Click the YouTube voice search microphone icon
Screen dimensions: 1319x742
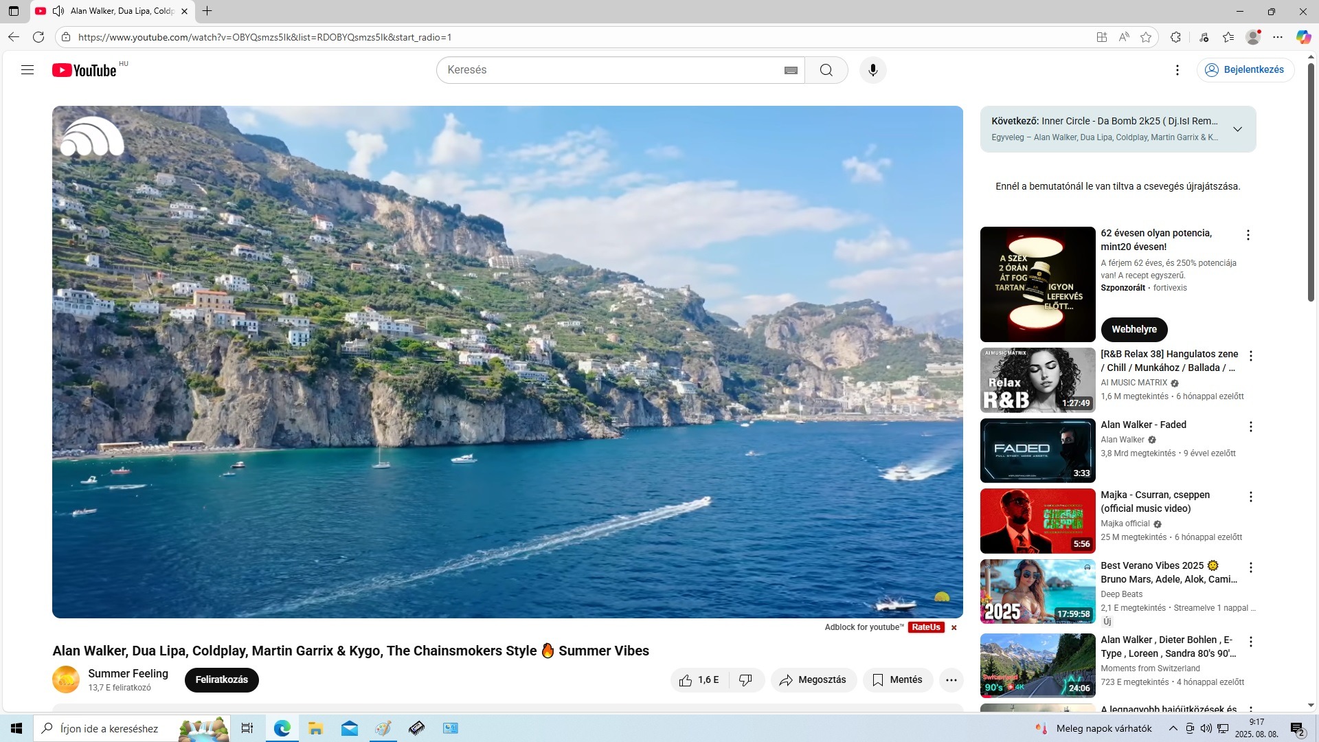872,70
